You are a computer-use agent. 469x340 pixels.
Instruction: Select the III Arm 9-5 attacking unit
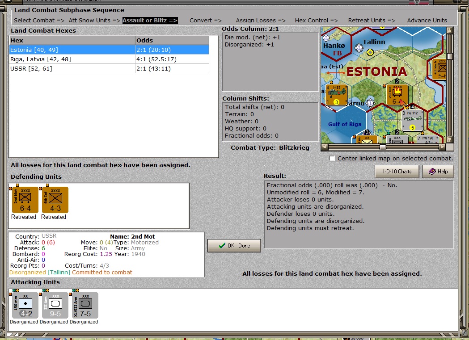[55, 306]
